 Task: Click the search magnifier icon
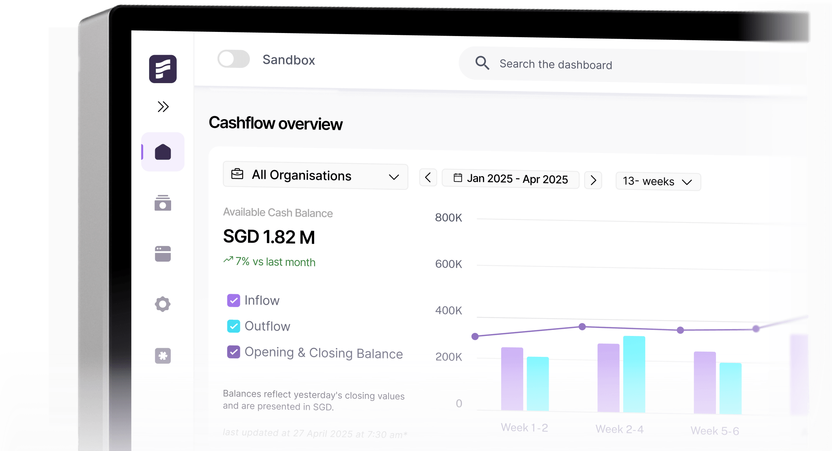[482, 63]
